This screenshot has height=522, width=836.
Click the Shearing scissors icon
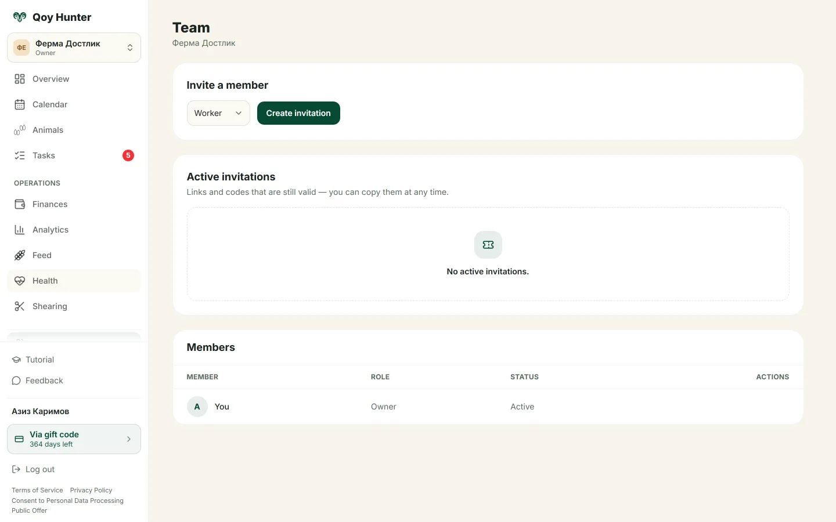(20, 306)
